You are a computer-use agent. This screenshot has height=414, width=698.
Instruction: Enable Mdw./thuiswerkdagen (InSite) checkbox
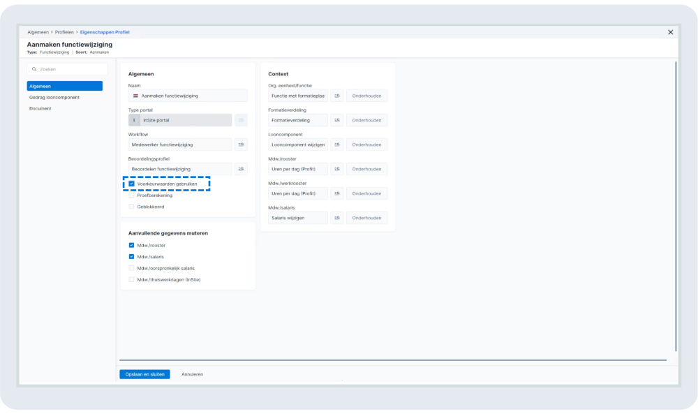[131, 279]
